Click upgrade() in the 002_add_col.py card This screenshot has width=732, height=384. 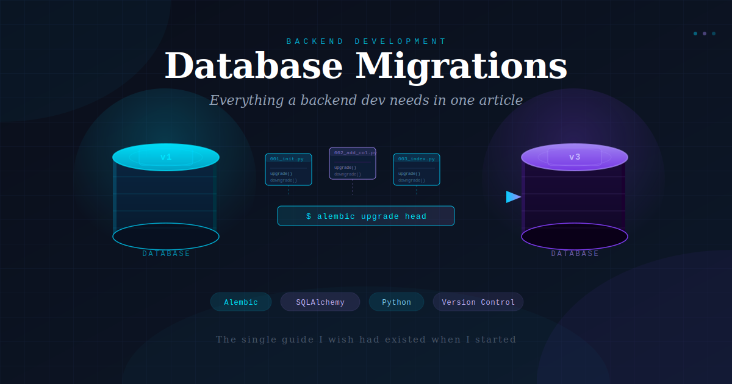[x=345, y=167]
